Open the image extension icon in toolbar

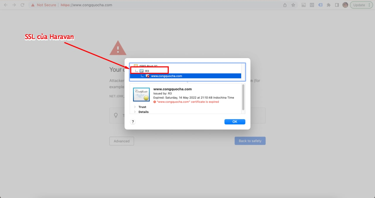(x=304, y=5)
